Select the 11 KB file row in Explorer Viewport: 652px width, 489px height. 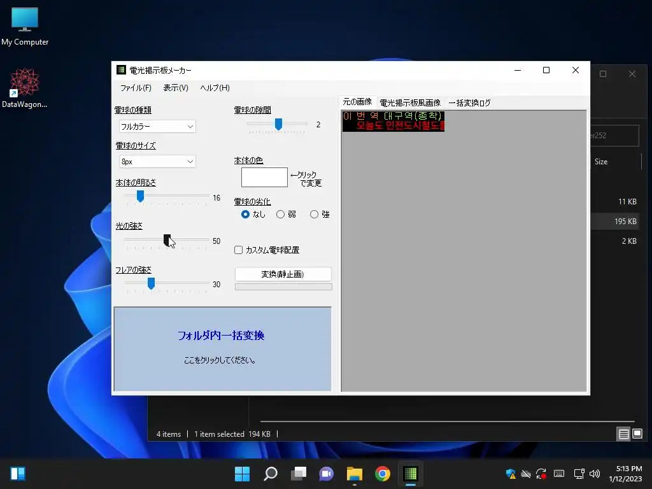[614, 202]
